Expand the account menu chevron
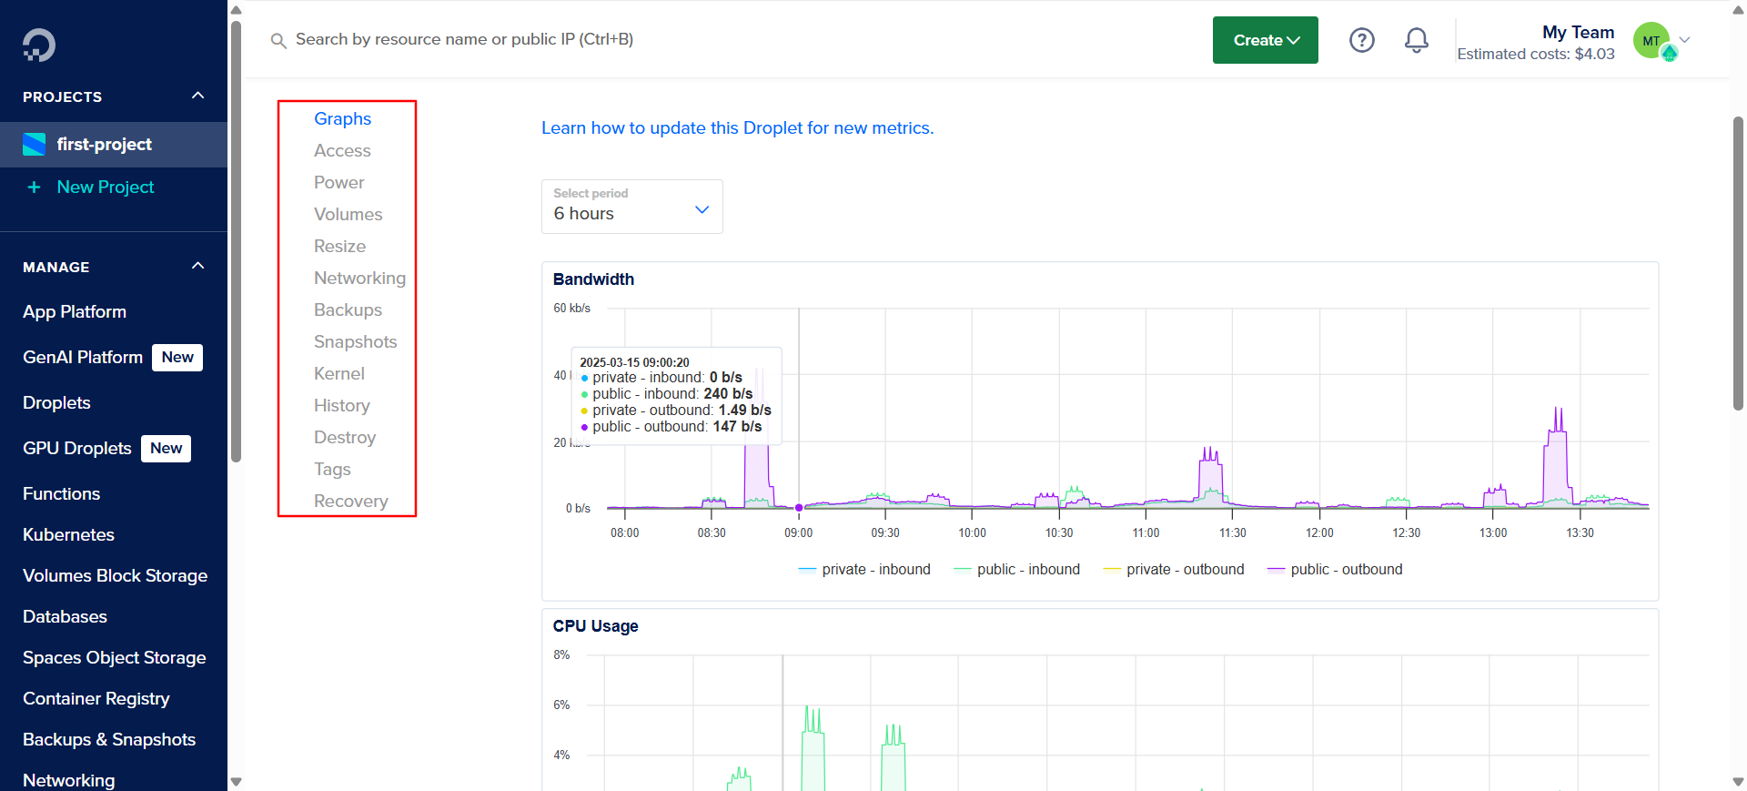Viewport: 1747px width, 791px height. tap(1684, 40)
